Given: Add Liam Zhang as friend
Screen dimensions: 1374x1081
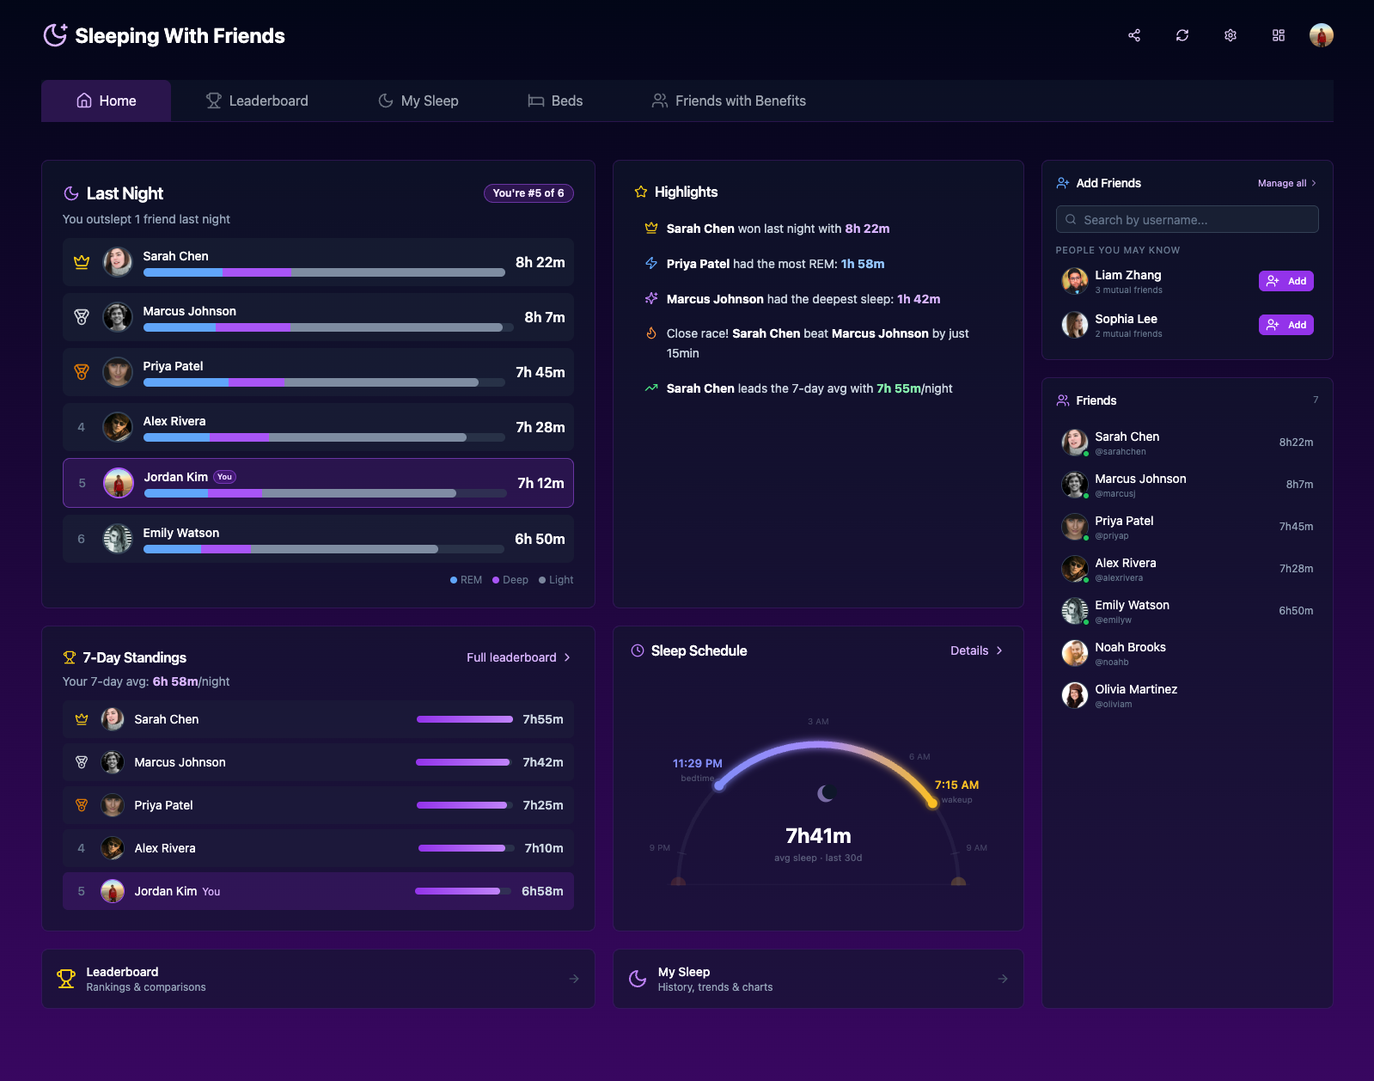Looking at the screenshot, I should 1285,281.
